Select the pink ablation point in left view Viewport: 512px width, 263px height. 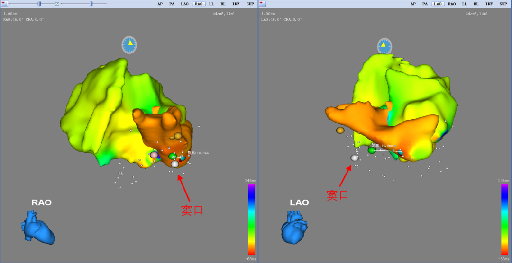pyautogui.click(x=154, y=155)
